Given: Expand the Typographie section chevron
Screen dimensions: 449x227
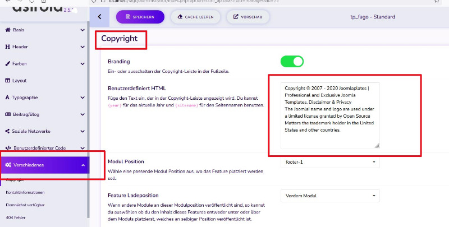Looking at the screenshot, I should click(83, 98).
